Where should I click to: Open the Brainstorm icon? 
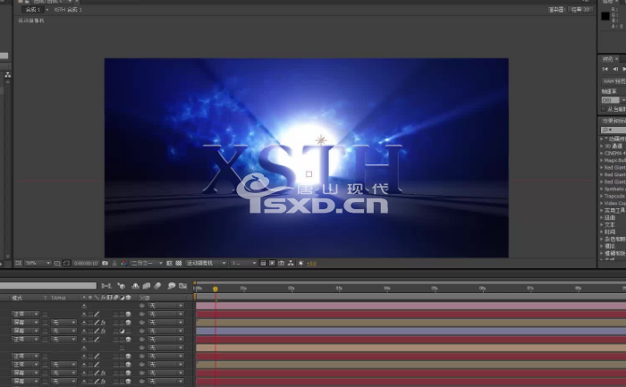point(172,286)
